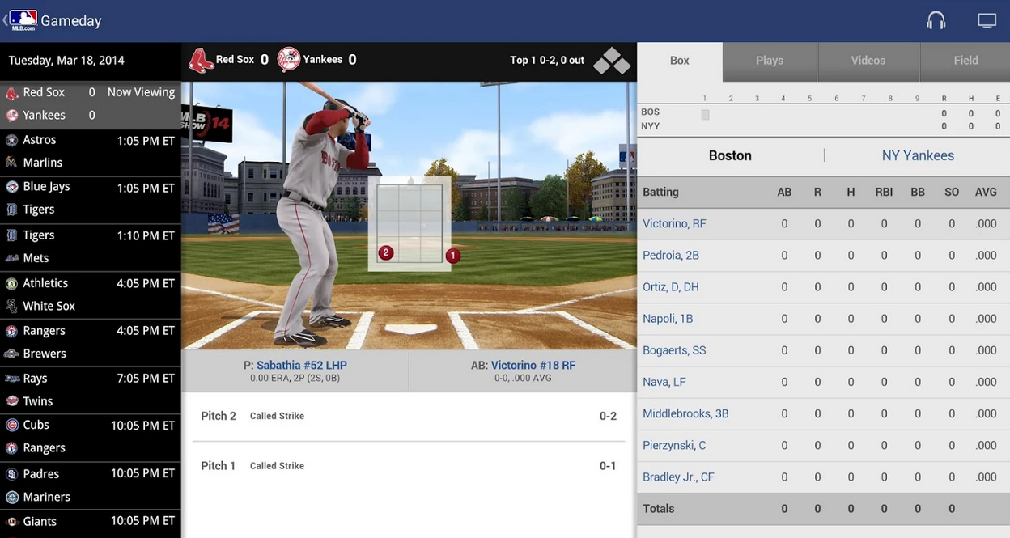Tap the TV video icon
1010x538 pixels.
(987, 21)
